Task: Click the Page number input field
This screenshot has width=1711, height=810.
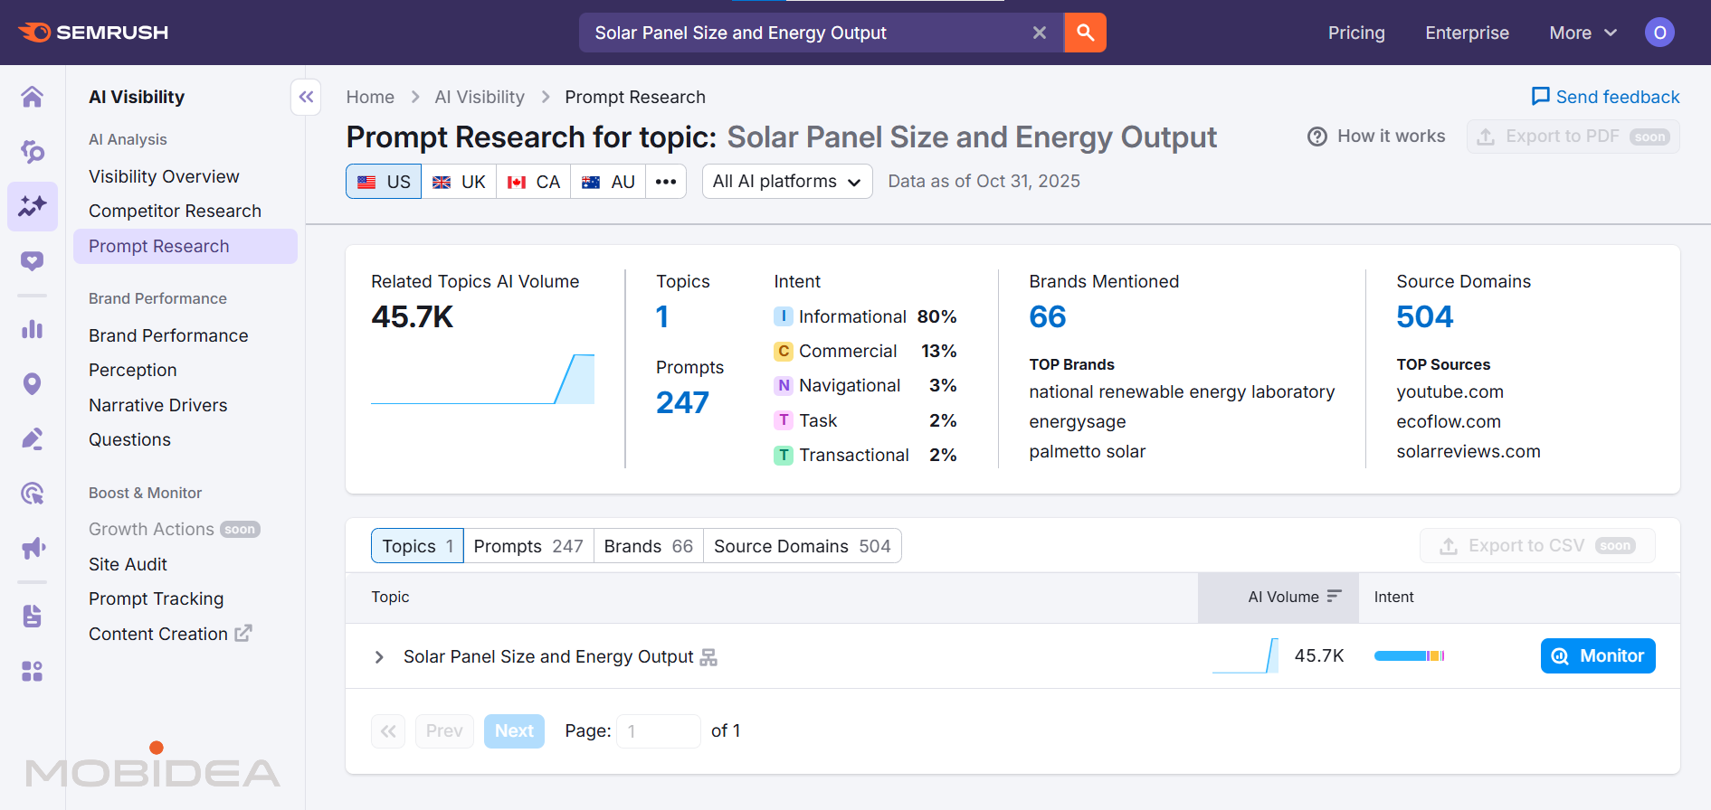Action: pos(659,730)
